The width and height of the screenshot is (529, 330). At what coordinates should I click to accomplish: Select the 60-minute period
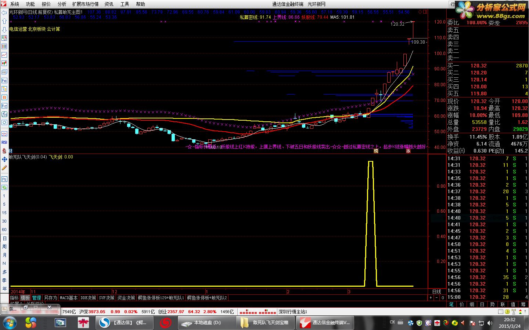[4, 230]
